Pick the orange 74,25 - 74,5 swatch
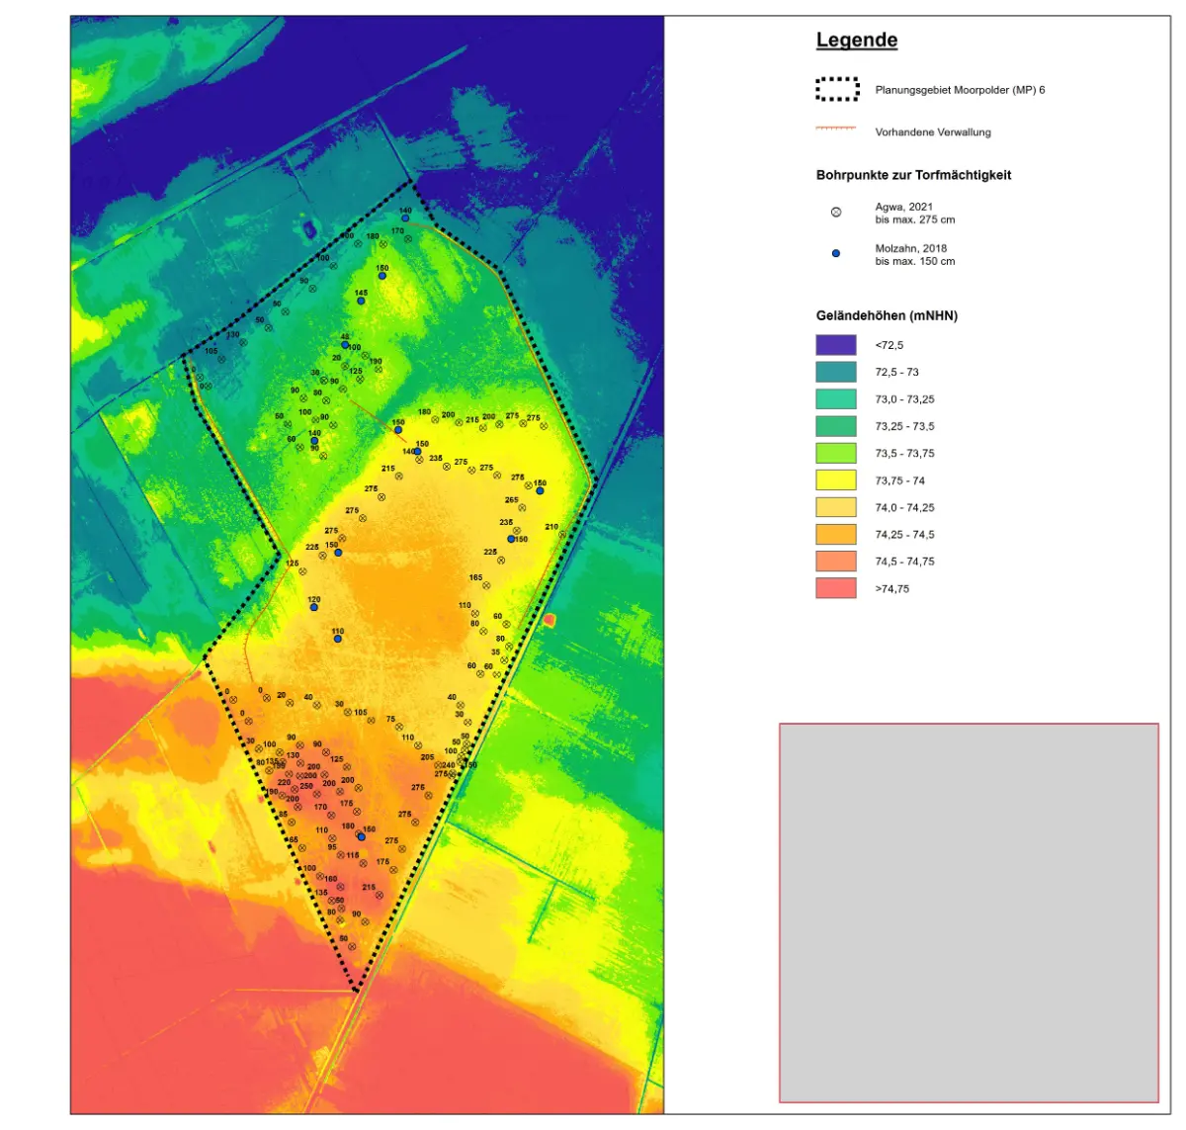Image resolution: width=1186 pixels, height=1130 pixels. point(836,535)
